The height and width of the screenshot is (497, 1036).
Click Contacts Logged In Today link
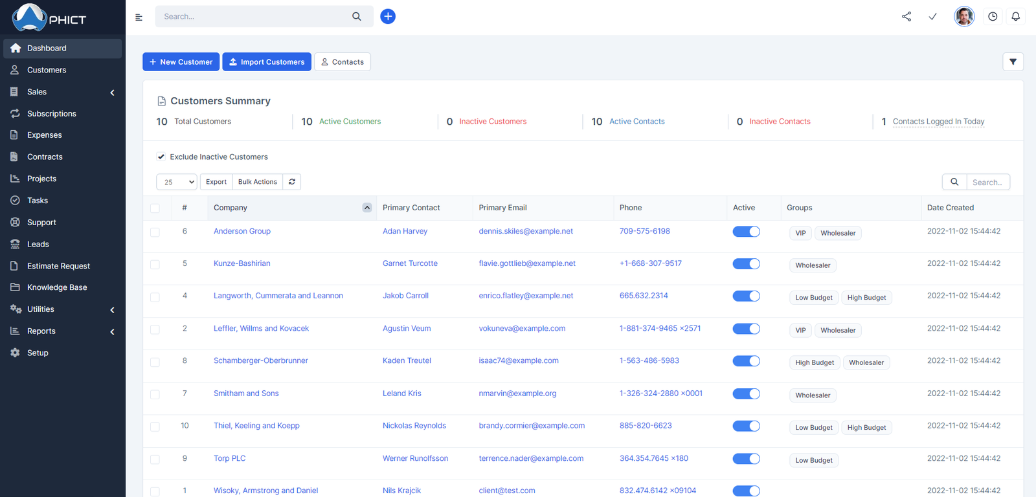click(938, 122)
